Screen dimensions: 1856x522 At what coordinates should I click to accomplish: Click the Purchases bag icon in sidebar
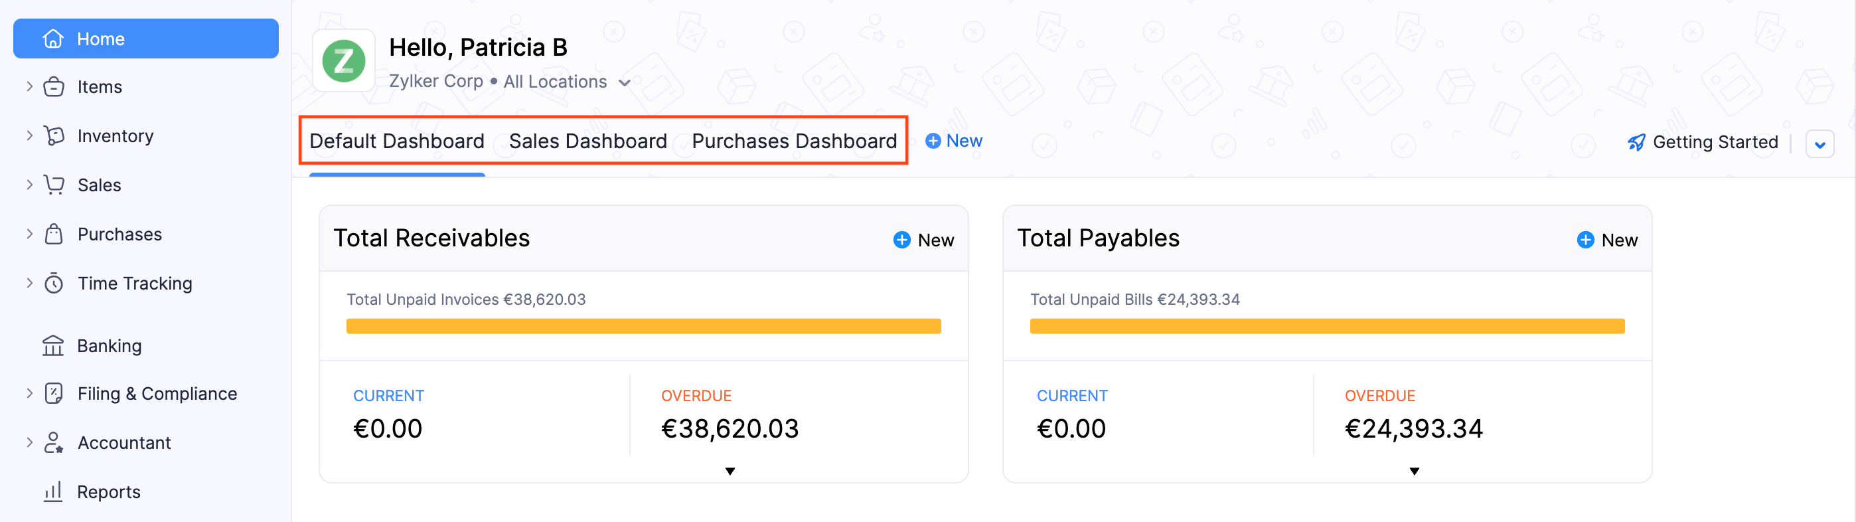54,234
